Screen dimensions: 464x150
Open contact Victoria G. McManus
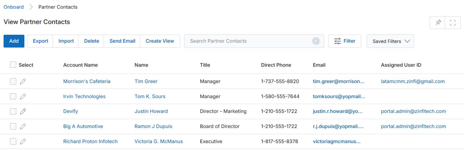[158, 141]
